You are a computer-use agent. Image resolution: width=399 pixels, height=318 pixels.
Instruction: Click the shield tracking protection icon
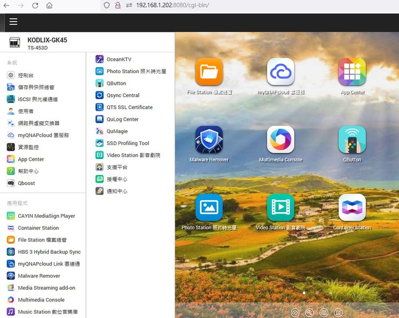tap(106, 5)
